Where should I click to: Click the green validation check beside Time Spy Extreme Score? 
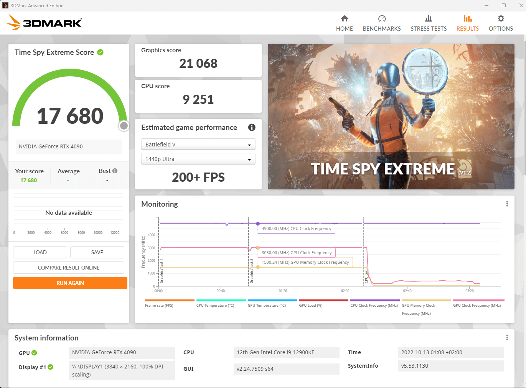[100, 52]
